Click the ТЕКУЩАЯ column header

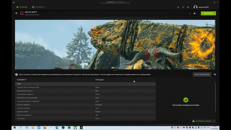pos(99,80)
